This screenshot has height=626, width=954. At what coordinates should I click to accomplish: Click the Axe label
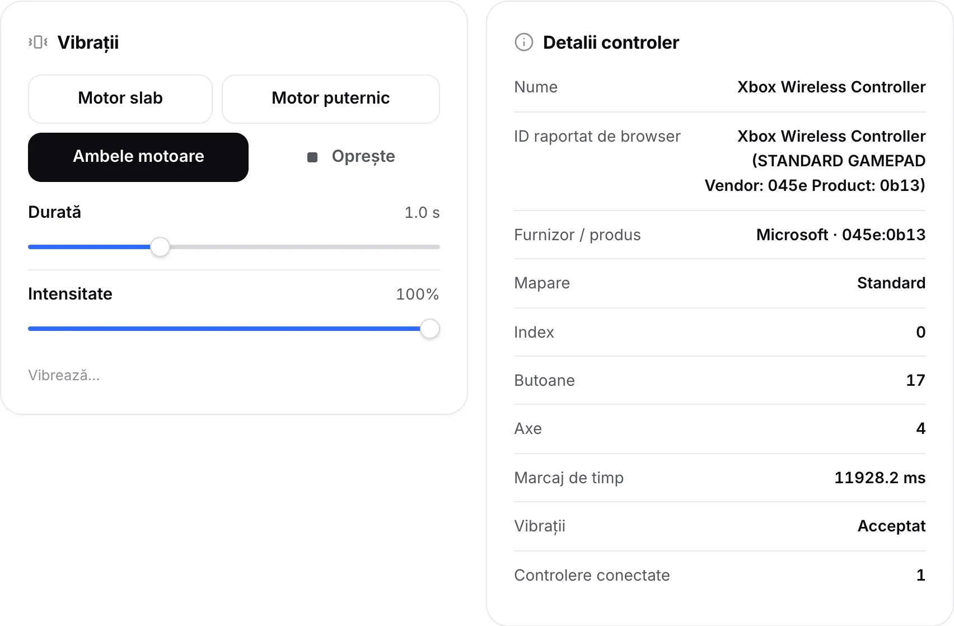pyautogui.click(x=528, y=429)
